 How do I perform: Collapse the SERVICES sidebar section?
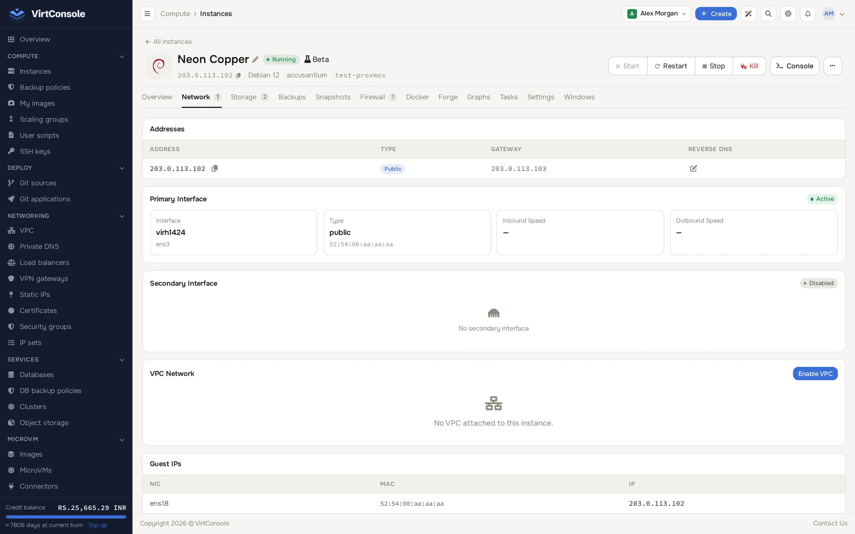tap(122, 360)
